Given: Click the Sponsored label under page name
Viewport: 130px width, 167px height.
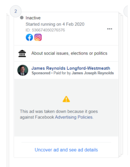Looking at the screenshot, I should pos(41,73).
